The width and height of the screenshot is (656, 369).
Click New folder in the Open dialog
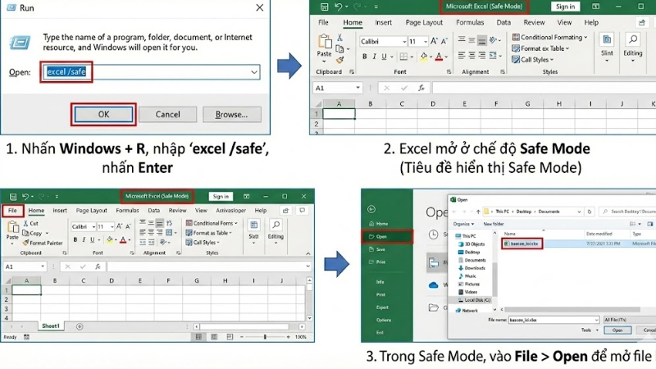[x=494, y=224]
